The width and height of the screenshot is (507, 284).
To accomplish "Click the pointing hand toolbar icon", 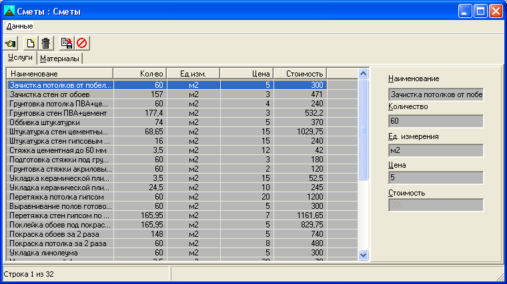I will tap(11, 43).
